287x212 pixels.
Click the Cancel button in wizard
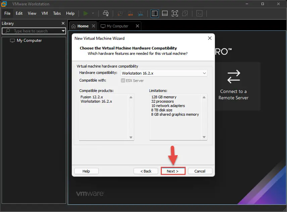point(200,171)
